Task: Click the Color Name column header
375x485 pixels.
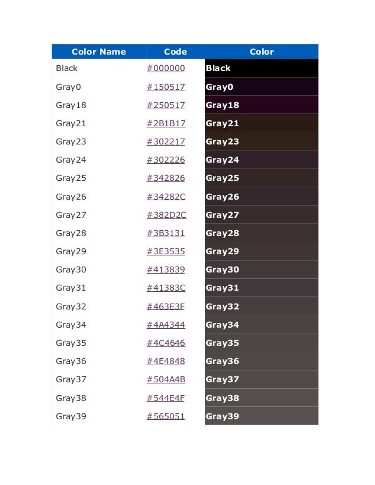Action: tap(99, 52)
